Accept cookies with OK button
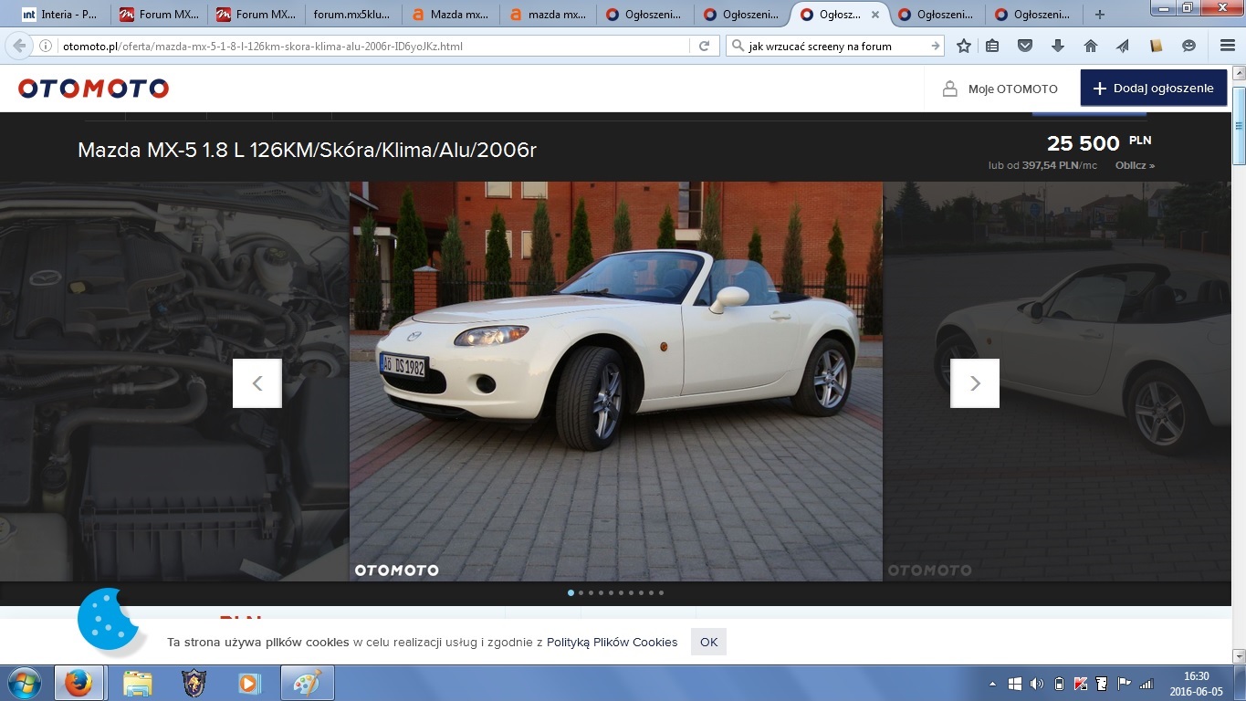Image resolution: width=1246 pixels, height=701 pixels. pyautogui.click(x=708, y=642)
